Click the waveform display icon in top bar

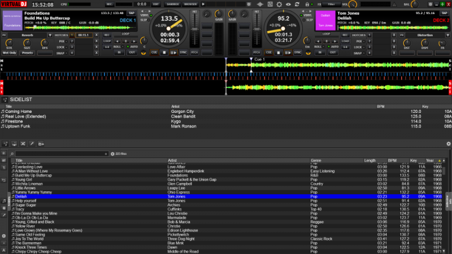(260, 5)
